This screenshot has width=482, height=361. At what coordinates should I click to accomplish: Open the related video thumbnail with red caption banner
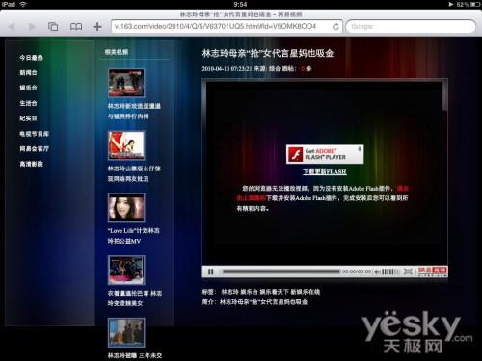[126, 83]
